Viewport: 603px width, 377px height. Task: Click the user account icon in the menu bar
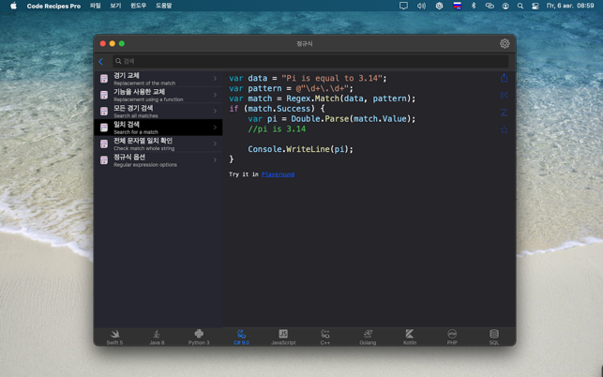tap(505, 6)
